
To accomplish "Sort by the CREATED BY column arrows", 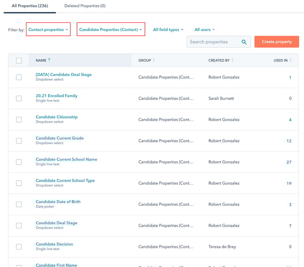I will [232, 60].
